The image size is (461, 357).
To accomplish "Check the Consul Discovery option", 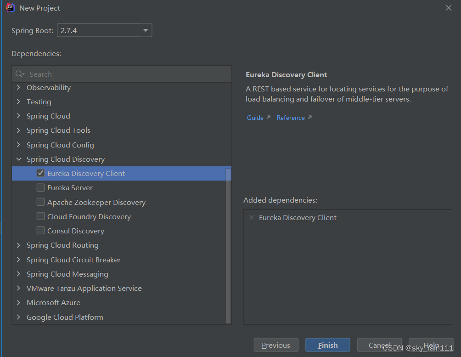I will click(40, 231).
